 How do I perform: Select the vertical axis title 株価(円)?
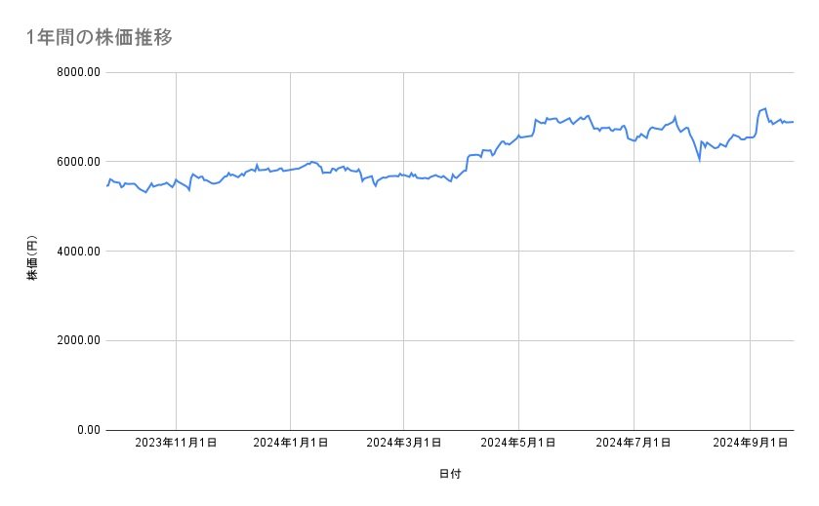32,258
